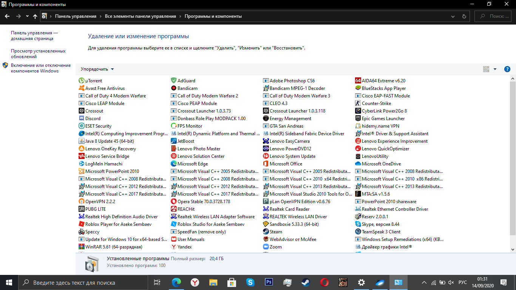Click the AIDA64 Extreme v6.20 icon

coord(358,80)
